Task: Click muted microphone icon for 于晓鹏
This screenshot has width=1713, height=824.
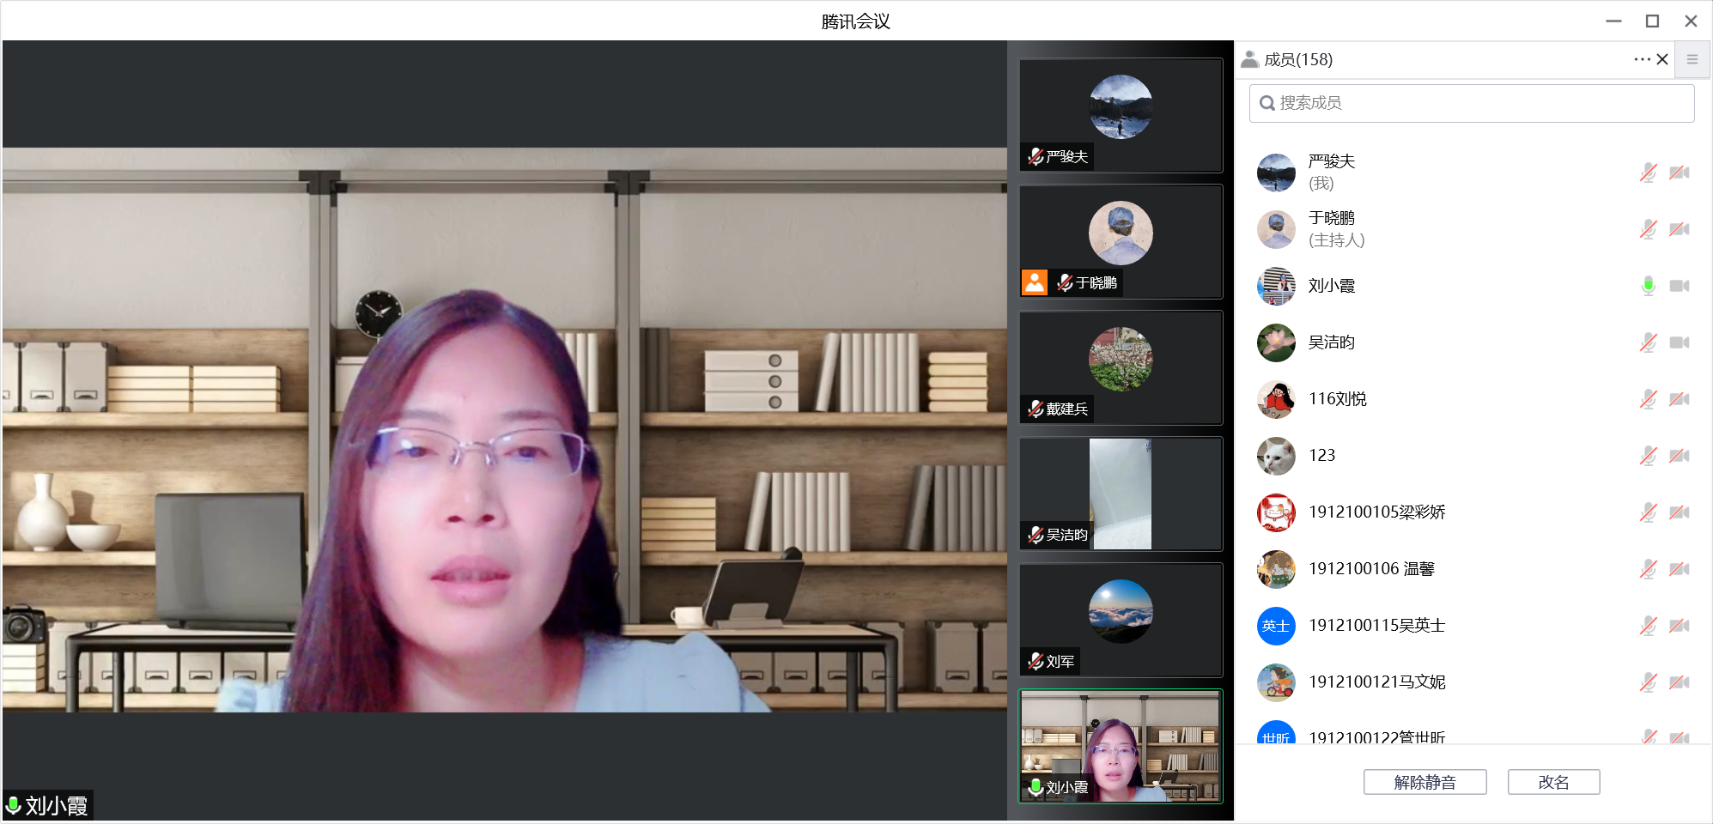Action: point(1648,229)
